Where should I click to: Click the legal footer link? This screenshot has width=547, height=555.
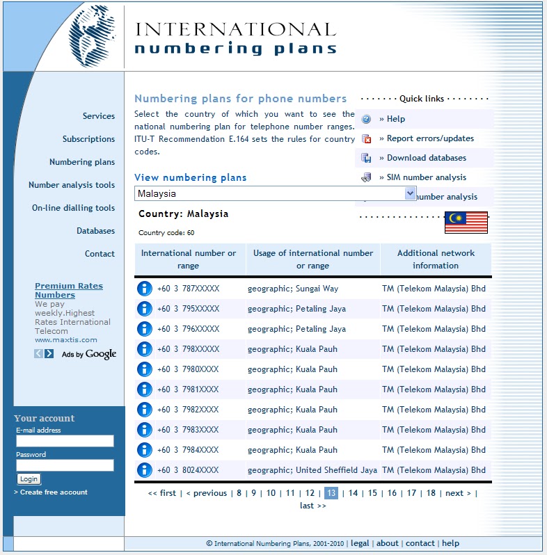[360, 543]
